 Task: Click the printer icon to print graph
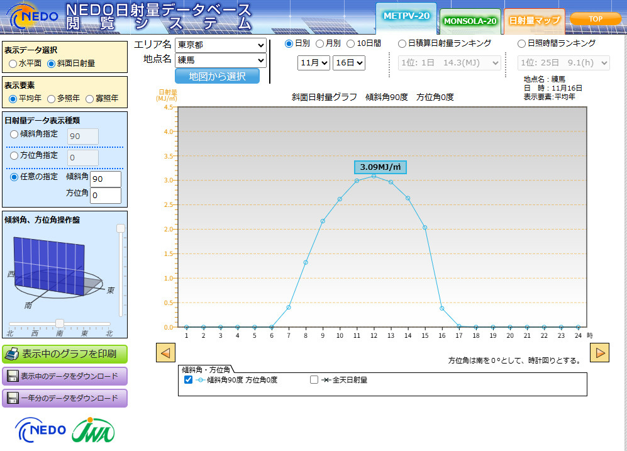point(13,354)
